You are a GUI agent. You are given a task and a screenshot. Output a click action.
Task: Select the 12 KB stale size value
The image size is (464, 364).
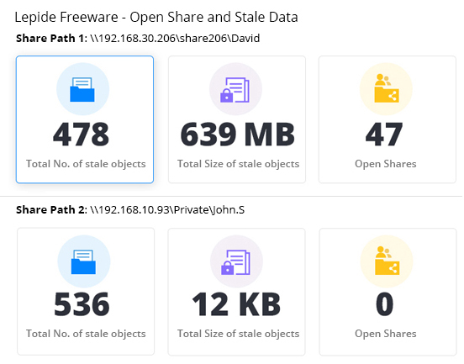pyautogui.click(x=236, y=304)
